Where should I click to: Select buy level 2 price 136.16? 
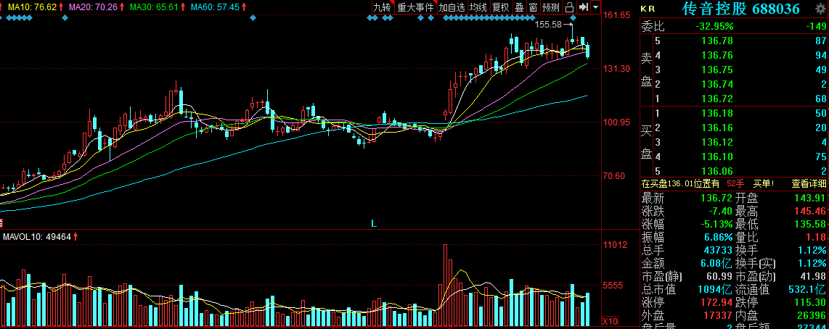coord(716,128)
